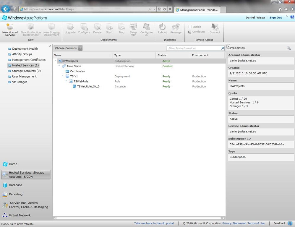
Task: Click the Configure OS icon
Action: 146,27
